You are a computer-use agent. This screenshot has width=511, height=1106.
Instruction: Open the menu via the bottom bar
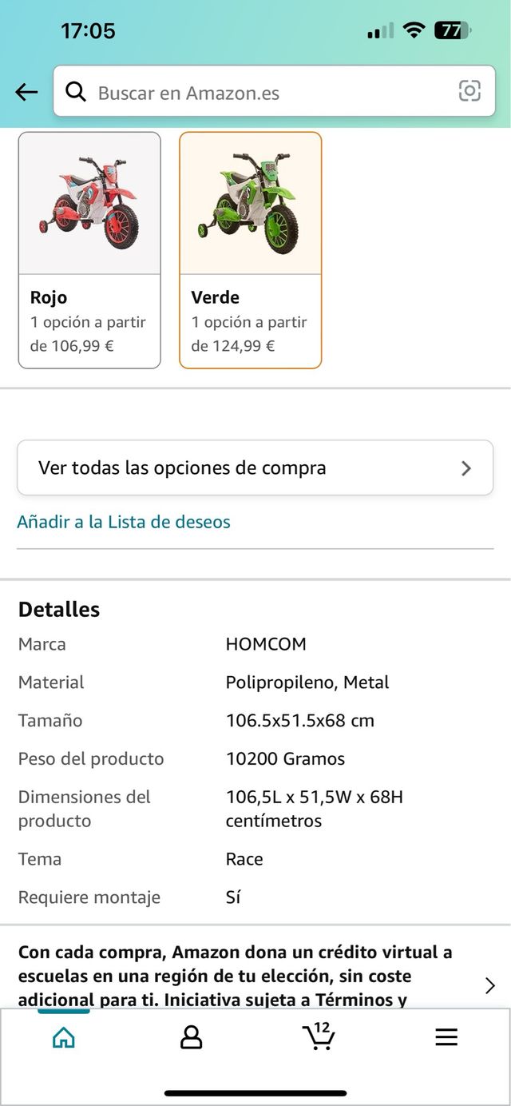coord(446,1037)
